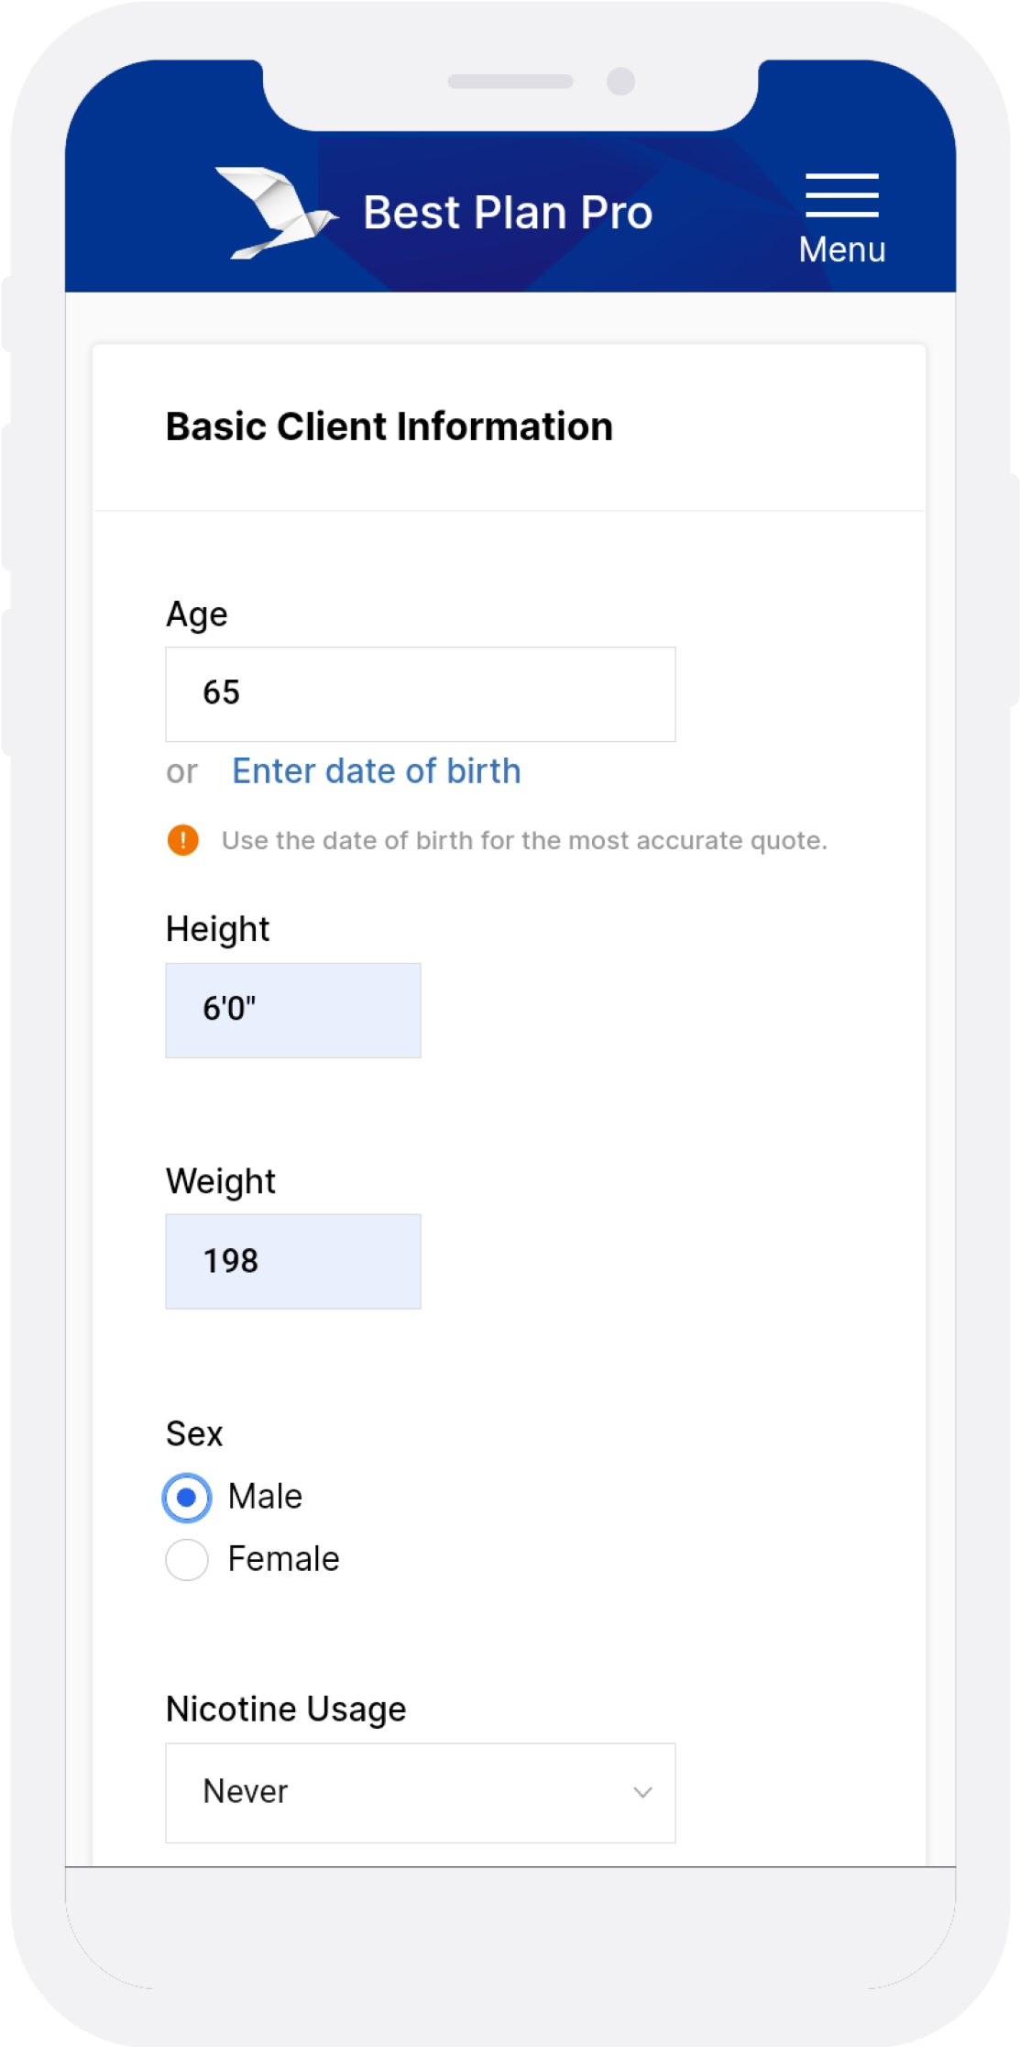The image size is (1020, 2047).
Task: Tap the phone's front camera dot
Action: click(x=620, y=82)
